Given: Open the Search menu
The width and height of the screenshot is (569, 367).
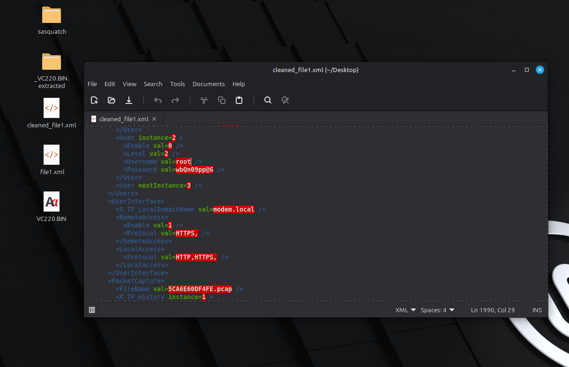Looking at the screenshot, I should 153,84.
